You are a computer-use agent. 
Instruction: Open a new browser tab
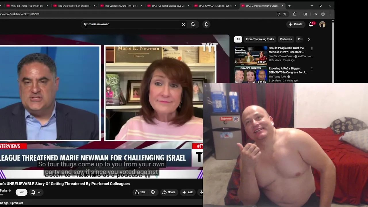click(x=289, y=5)
